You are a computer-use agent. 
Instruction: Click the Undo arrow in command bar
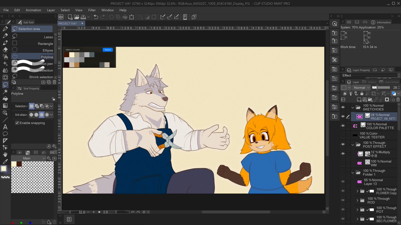pyautogui.click(x=96, y=17)
